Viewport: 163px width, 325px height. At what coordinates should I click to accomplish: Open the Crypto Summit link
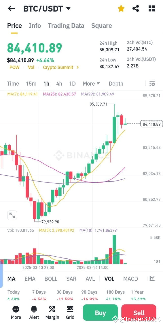58,67
